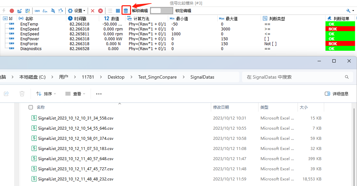Navigate to 11781 folder in breadcrumb
The image size is (357, 186).
88,77
